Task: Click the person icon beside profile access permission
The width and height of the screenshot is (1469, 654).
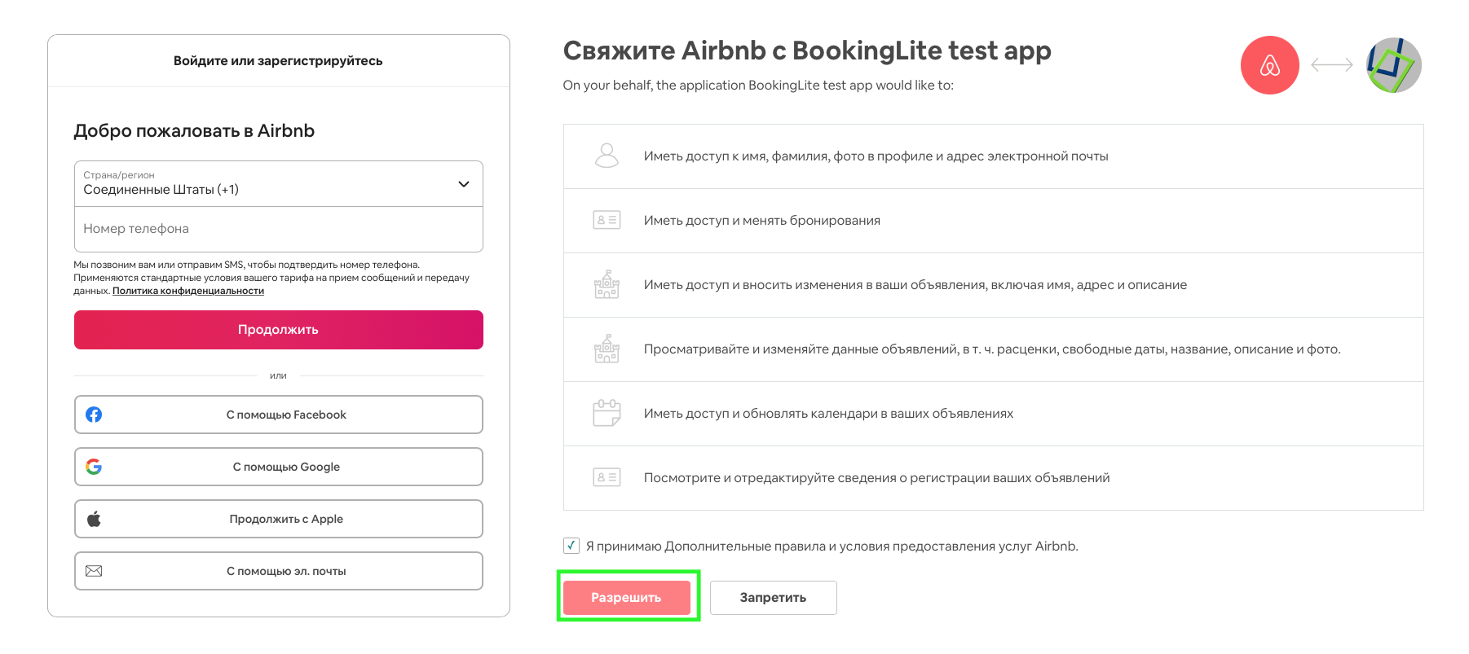Action: [607, 156]
